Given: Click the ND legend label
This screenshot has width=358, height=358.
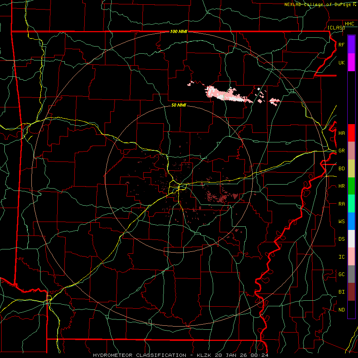Looking at the screenshot, I should click(x=341, y=309).
